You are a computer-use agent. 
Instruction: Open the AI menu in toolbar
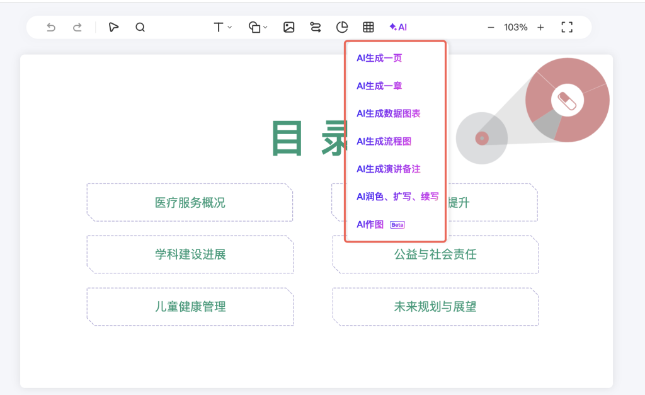pyautogui.click(x=398, y=27)
